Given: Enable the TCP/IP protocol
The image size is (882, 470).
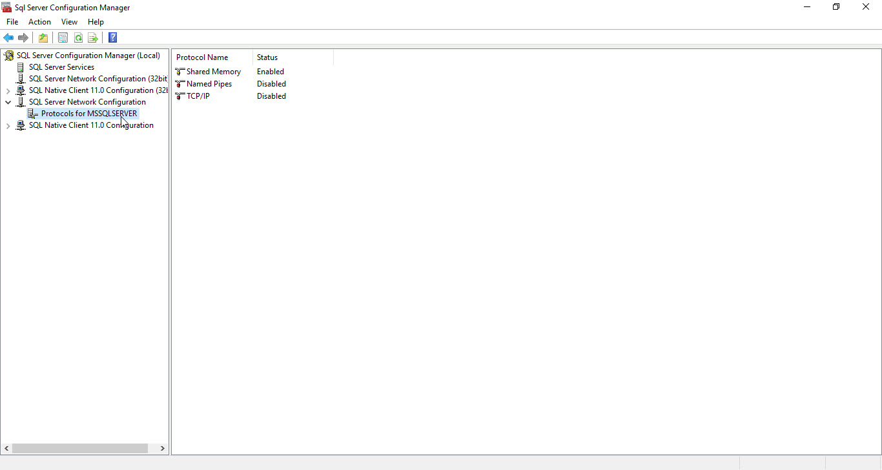Looking at the screenshot, I should 197,96.
